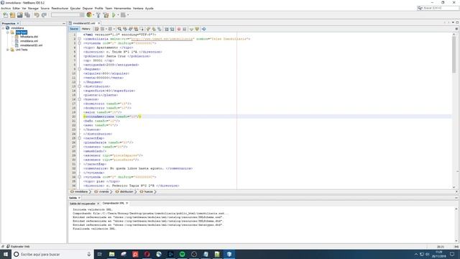Toggle Bookmark editor icon
Screen dimensions: 460x259
click(x=160, y=29)
